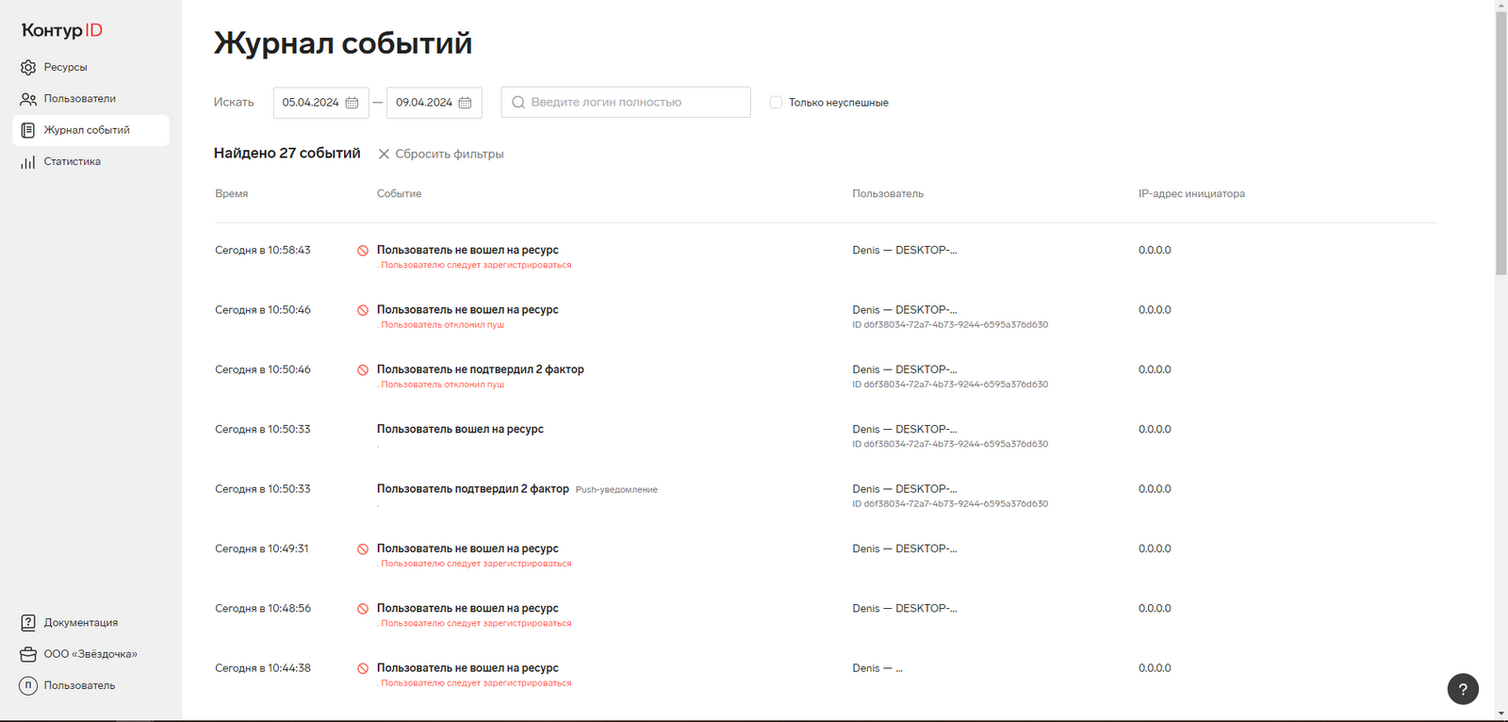Click the start date field 05.04.2024
The width and height of the screenshot is (1508, 722).
point(320,103)
